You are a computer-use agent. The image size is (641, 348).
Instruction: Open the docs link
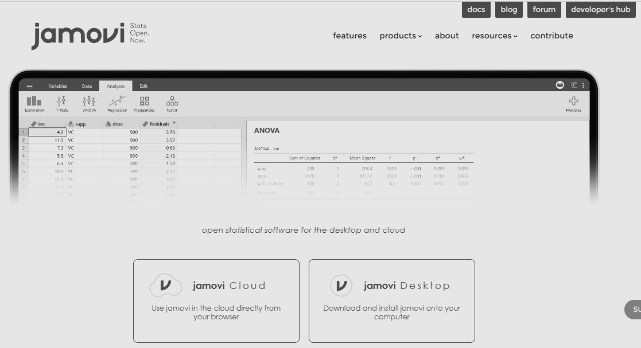pyautogui.click(x=476, y=10)
